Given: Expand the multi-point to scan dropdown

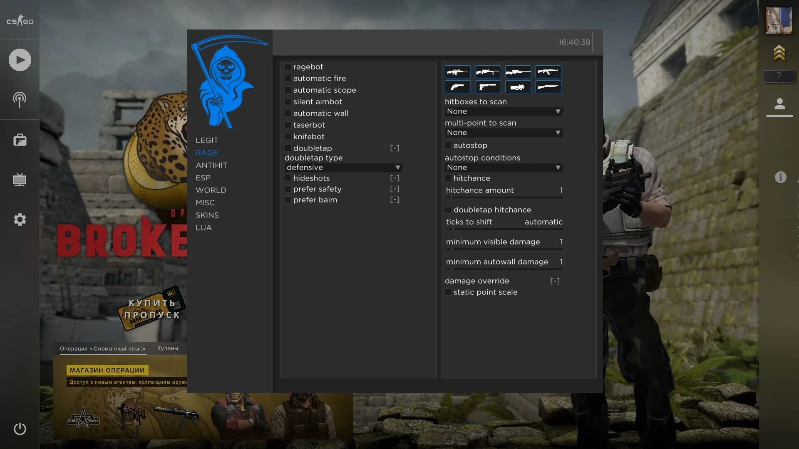Looking at the screenshot, I should point(503,133).
